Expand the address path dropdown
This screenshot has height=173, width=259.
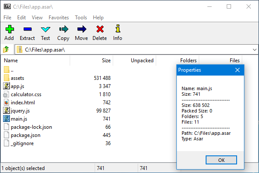pos(255,50)
